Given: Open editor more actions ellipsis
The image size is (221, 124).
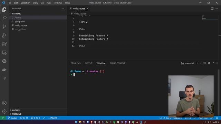Looking at the screenshot, I should [217, 8].
